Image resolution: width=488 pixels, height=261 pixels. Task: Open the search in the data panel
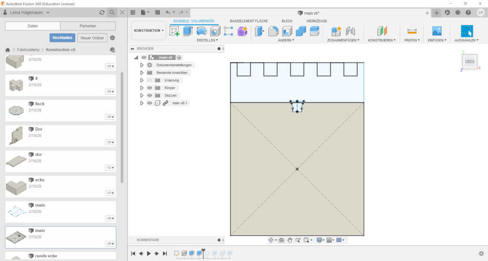pyautogui.click(x=112, y=12)
